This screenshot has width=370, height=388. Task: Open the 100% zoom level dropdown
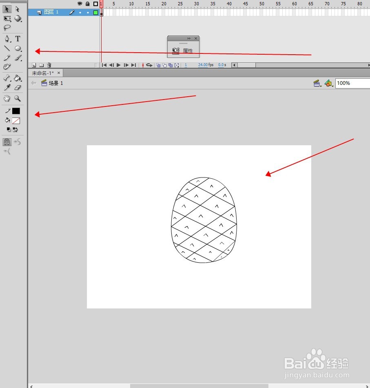[351, 83]
